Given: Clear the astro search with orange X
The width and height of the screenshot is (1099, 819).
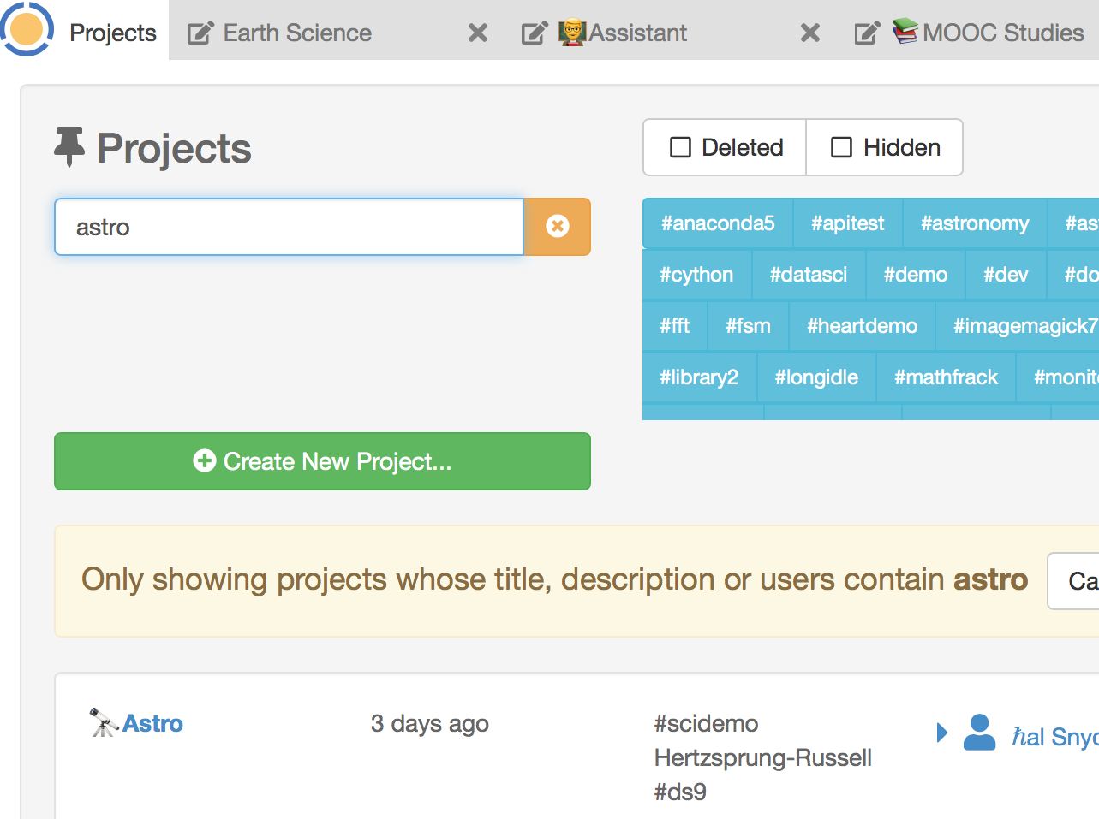Looking at the screenshot, I should pyautogui.click(x=557, y=227).
